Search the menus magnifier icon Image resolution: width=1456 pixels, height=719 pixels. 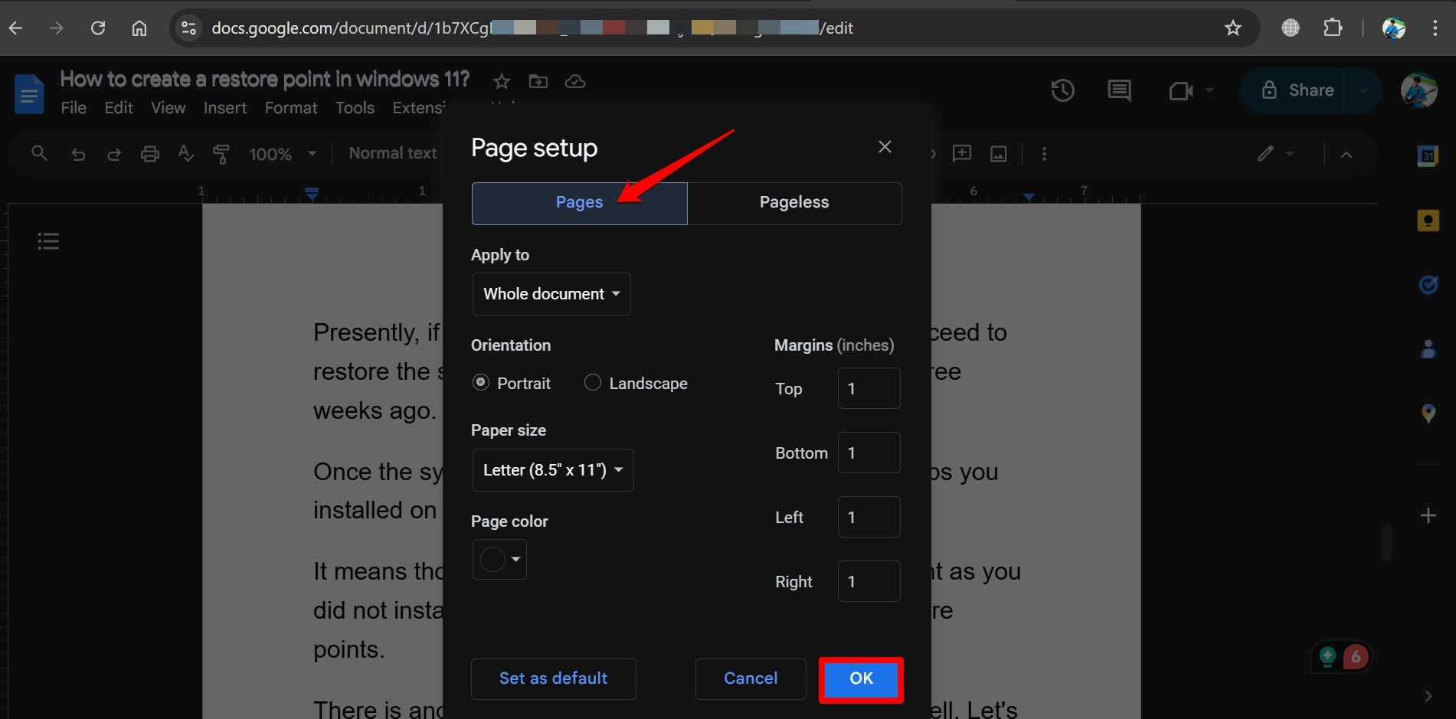39,153
